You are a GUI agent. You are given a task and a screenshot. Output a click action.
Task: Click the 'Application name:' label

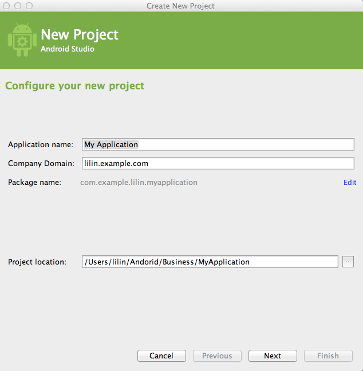coord(41,145)
